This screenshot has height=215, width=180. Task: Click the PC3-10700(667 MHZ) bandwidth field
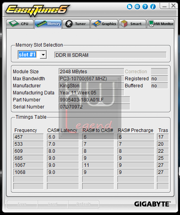tap(92, 79)
